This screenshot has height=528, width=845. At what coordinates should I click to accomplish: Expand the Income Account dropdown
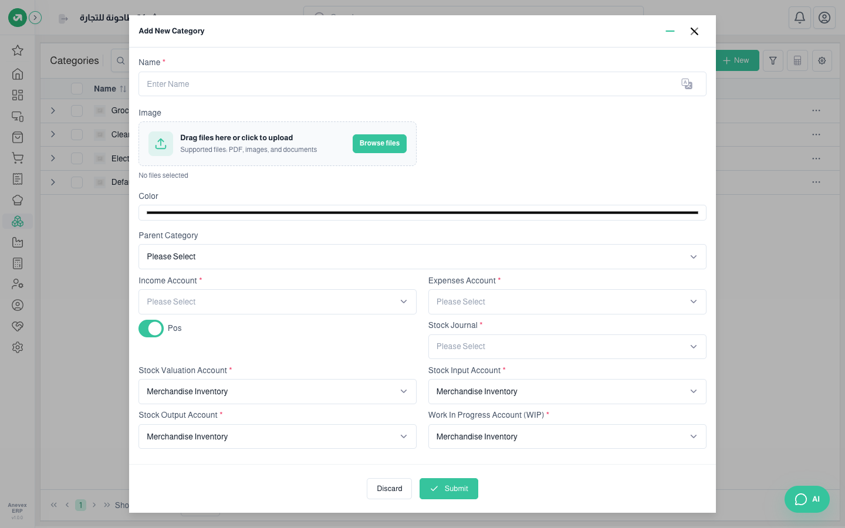click(278, 302)
